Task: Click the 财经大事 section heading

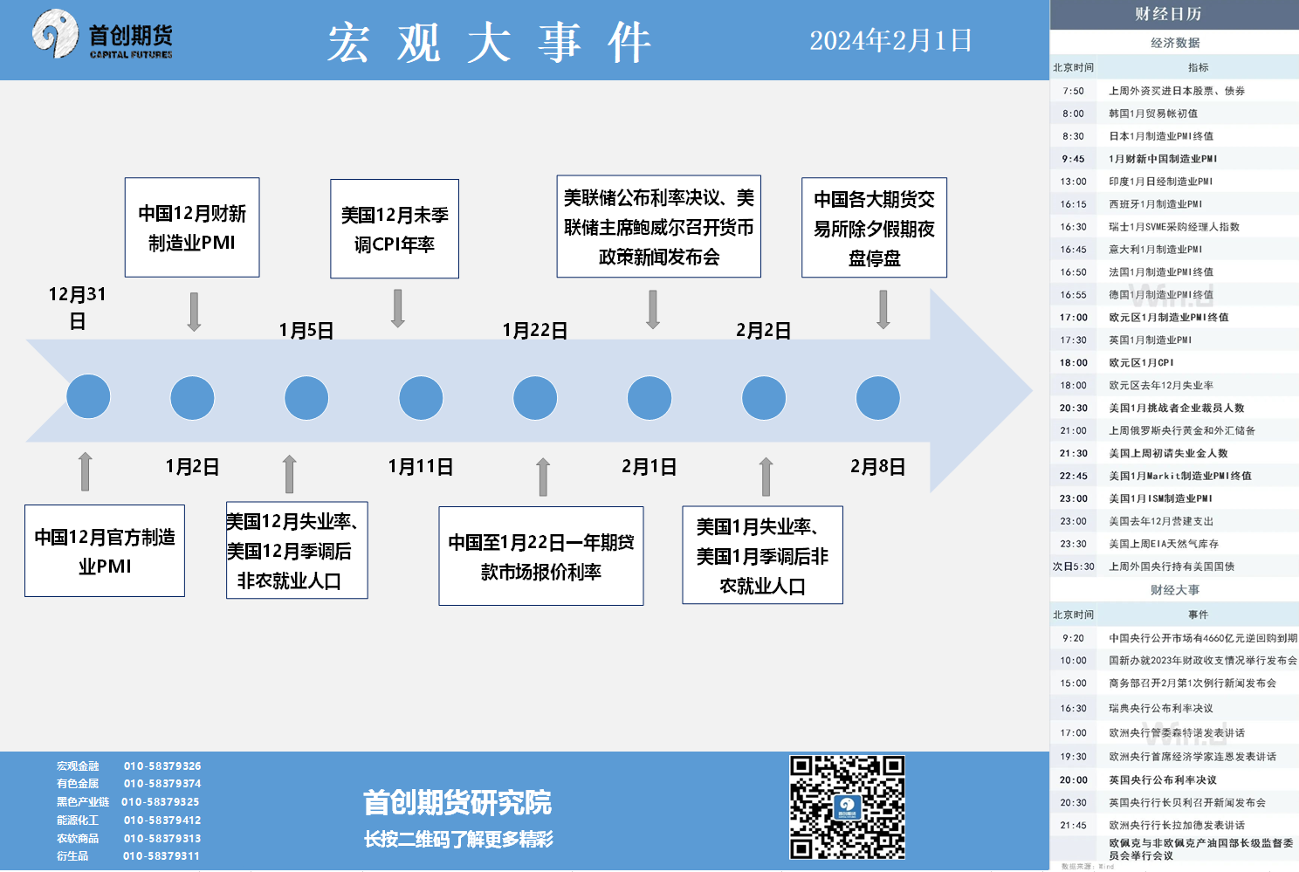Action: click(1174, 590)
